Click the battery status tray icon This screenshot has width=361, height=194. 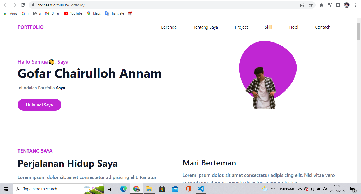319,189
